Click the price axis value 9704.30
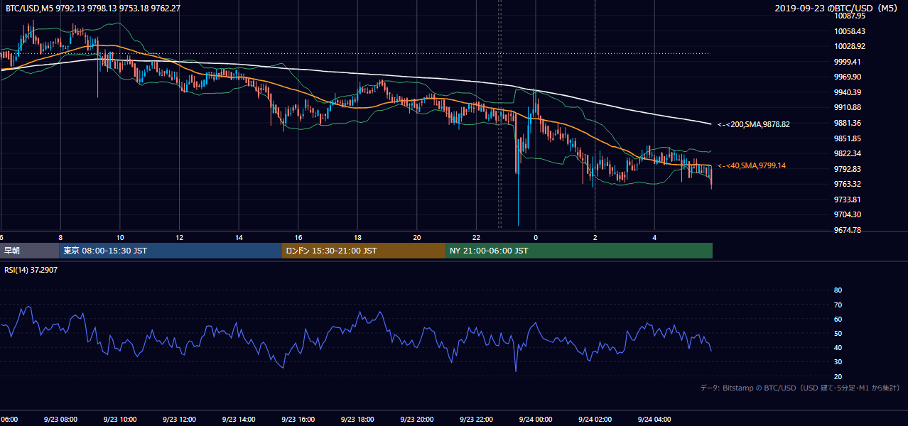This screenshot has width=908, height=426. [848, 214]
